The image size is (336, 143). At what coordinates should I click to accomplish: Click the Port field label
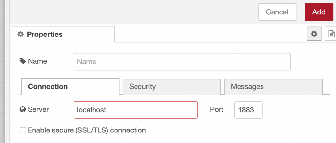click(217, 109)
